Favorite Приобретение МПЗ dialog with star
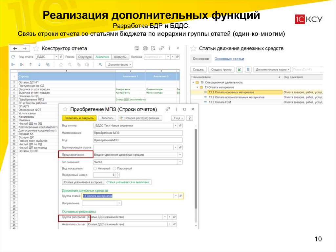 coord(65,109)
